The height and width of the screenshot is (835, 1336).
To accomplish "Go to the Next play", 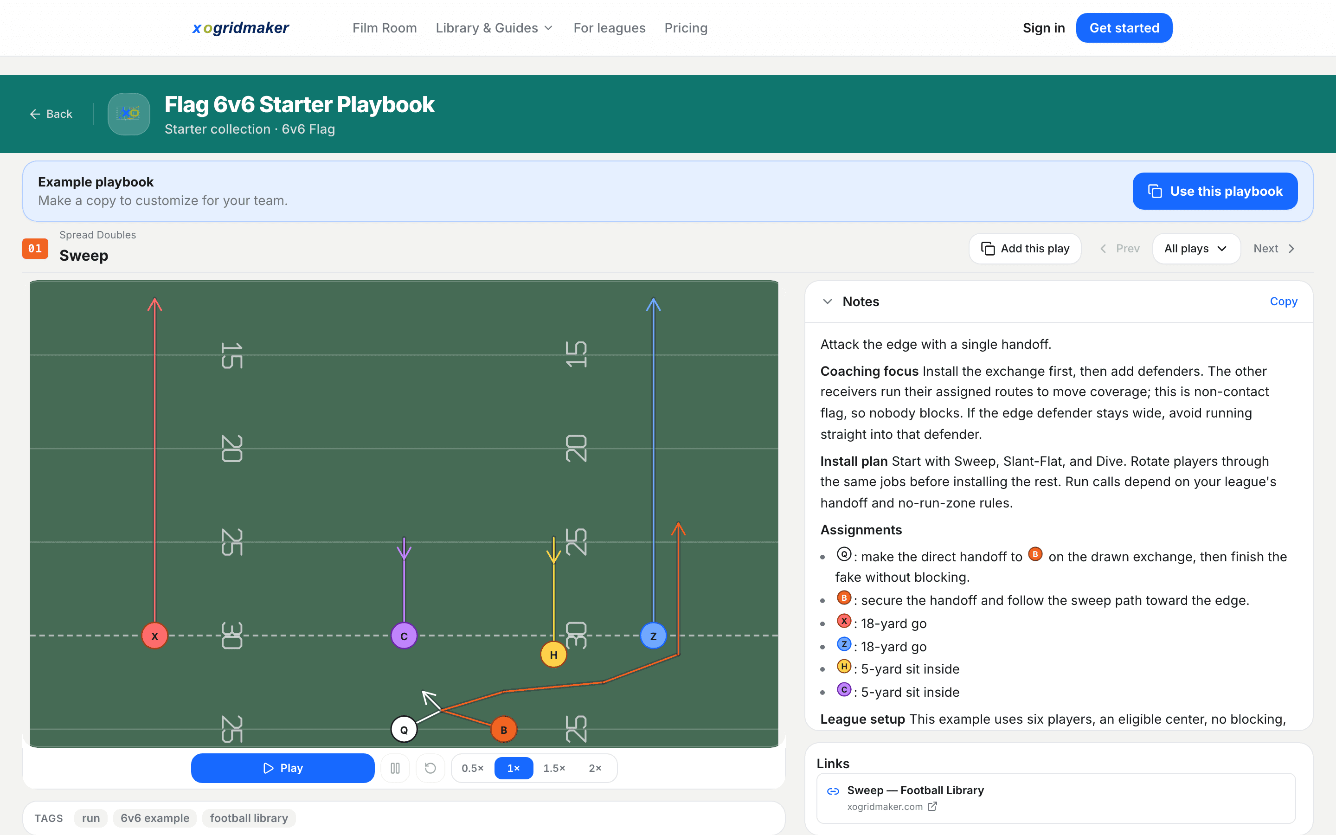I will point(1274,249).
